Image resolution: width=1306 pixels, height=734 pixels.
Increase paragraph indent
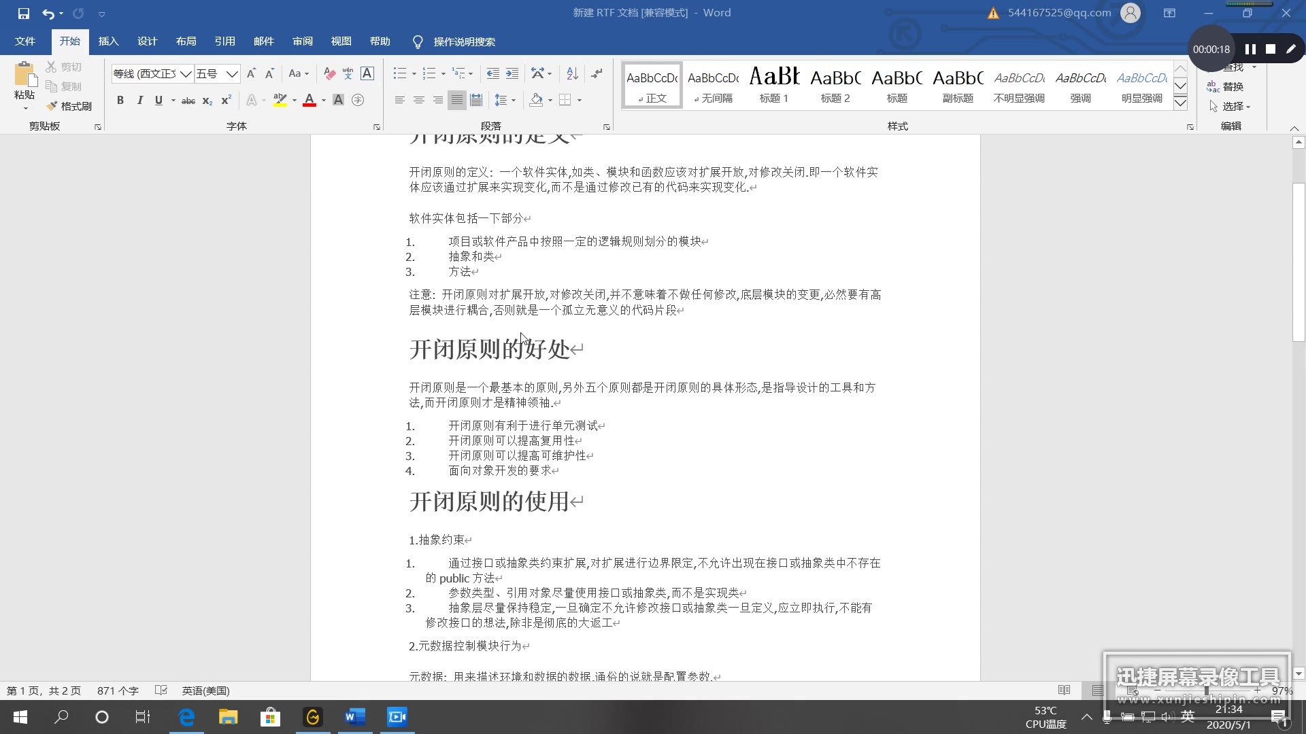(512, 73)
